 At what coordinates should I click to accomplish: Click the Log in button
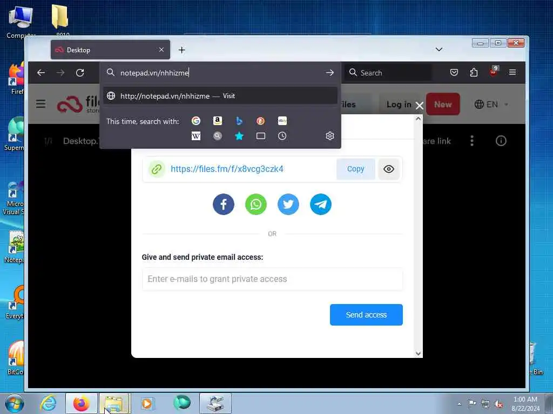pyautogui.click(x=399, y=104)
